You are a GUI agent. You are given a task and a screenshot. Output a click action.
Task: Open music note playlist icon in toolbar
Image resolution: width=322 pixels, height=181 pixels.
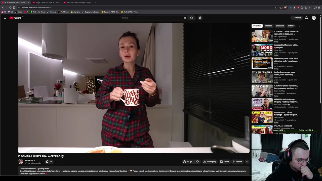(315, 8)
